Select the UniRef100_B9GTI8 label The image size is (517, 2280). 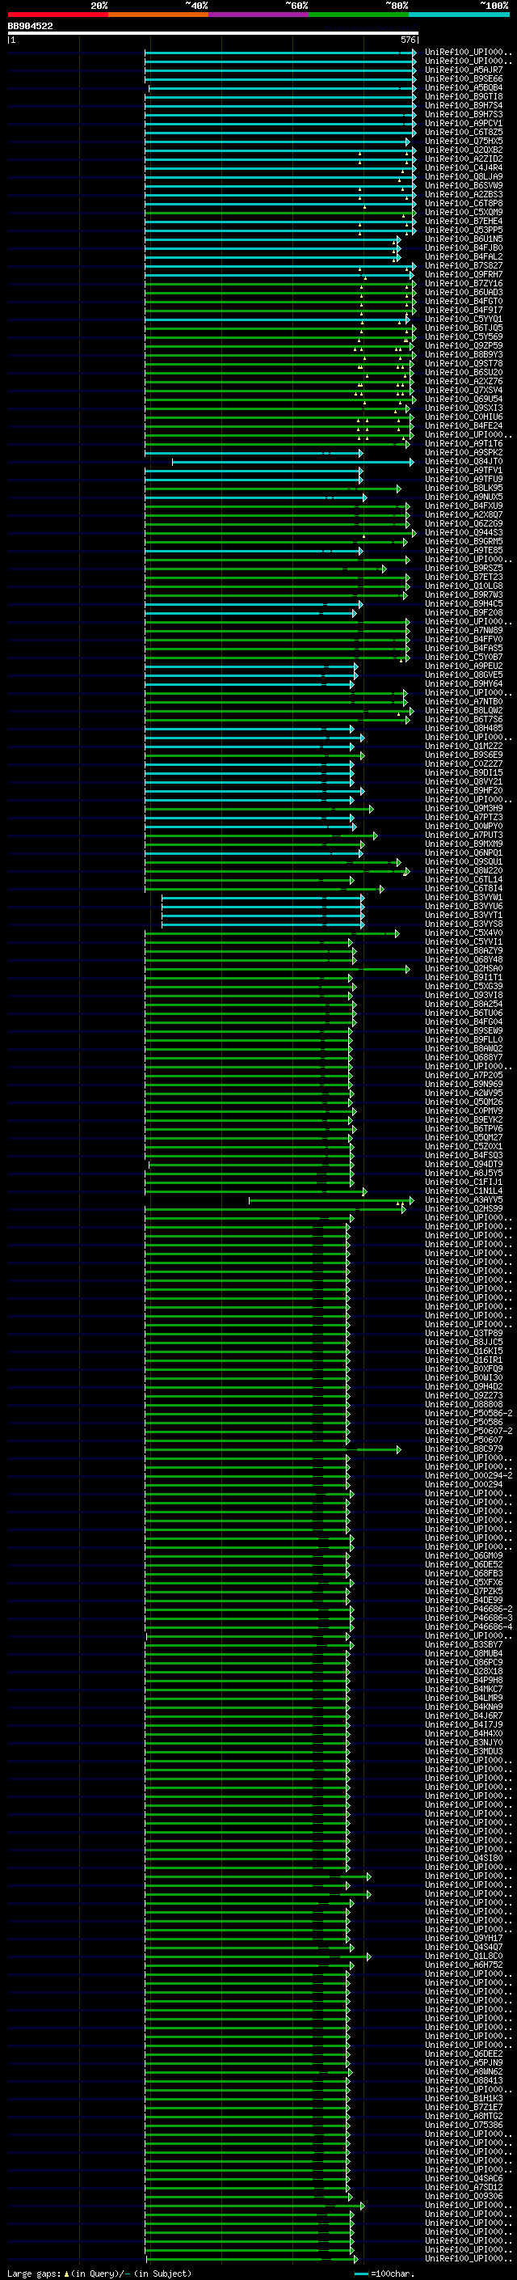pos(464,96)
